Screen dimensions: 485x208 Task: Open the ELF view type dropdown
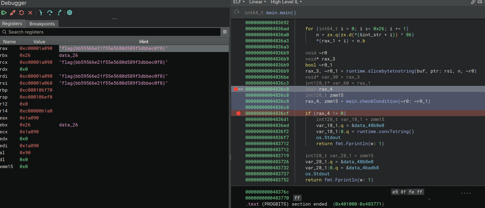[x=239, y=2]
